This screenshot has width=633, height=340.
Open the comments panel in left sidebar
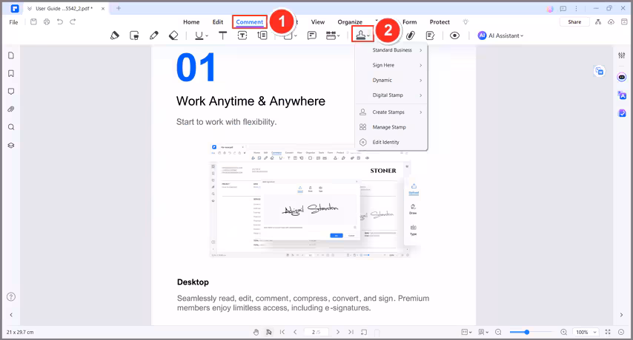point(11,92)
